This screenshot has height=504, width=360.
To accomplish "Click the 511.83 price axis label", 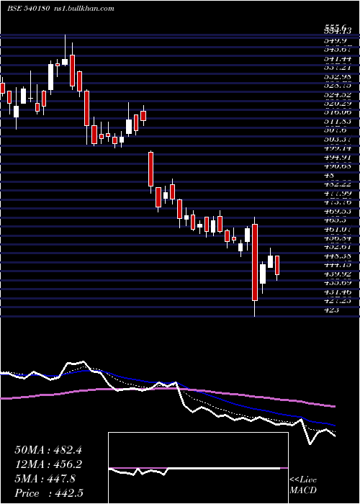I will click(x=338, y=122).
